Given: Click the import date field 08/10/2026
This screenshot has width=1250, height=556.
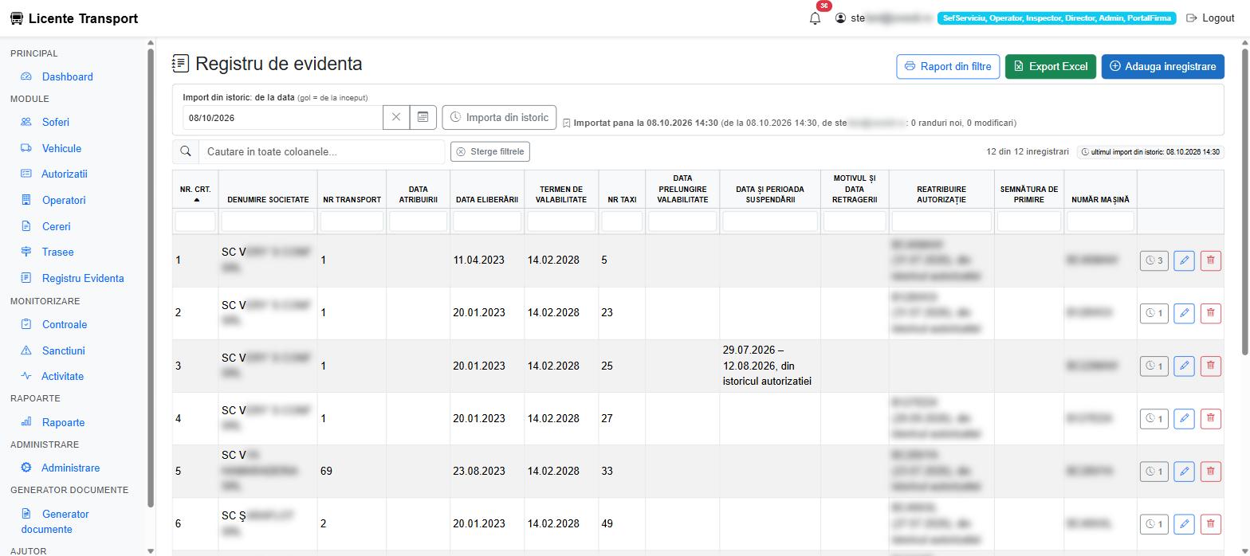Looking at the screenshot, I should coord(283,117).
